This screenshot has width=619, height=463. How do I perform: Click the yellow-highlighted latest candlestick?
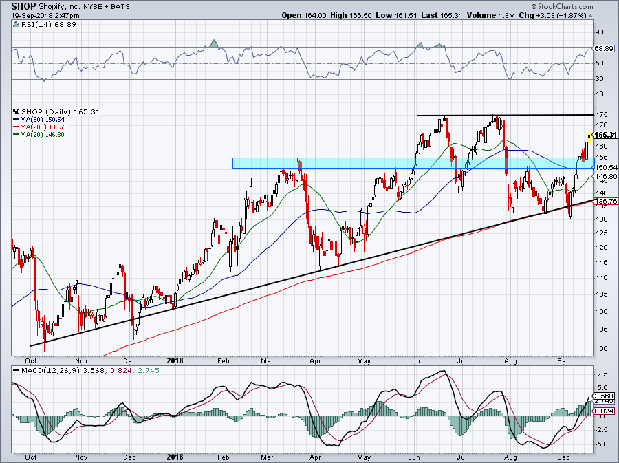(x=589, y=138)
